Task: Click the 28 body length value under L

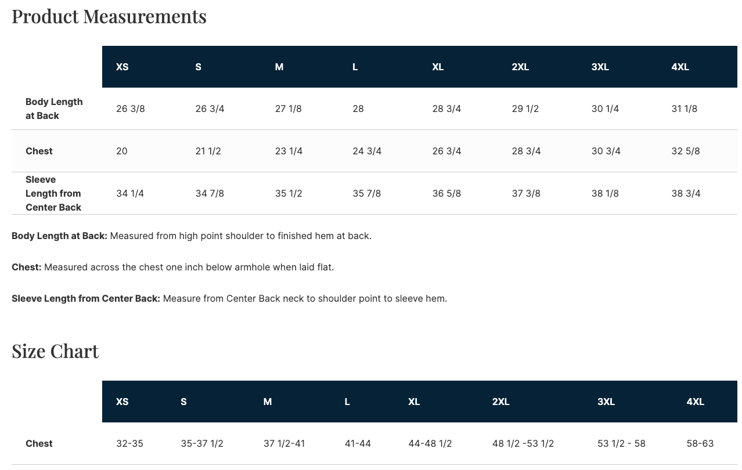Action: 358,109
